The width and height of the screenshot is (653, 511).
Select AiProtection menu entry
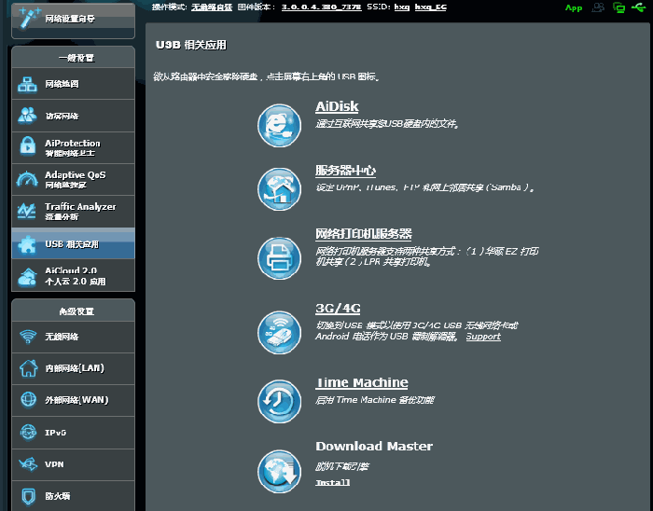point(74,147)
